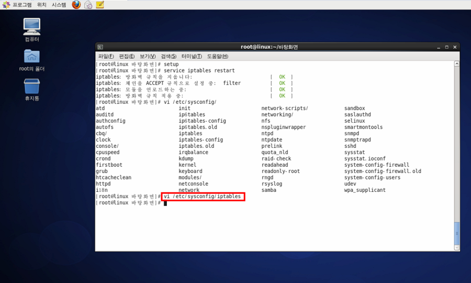Open the 도움말(H) menu in terminal
Screen dimensions: 471x283
(218, 56)
